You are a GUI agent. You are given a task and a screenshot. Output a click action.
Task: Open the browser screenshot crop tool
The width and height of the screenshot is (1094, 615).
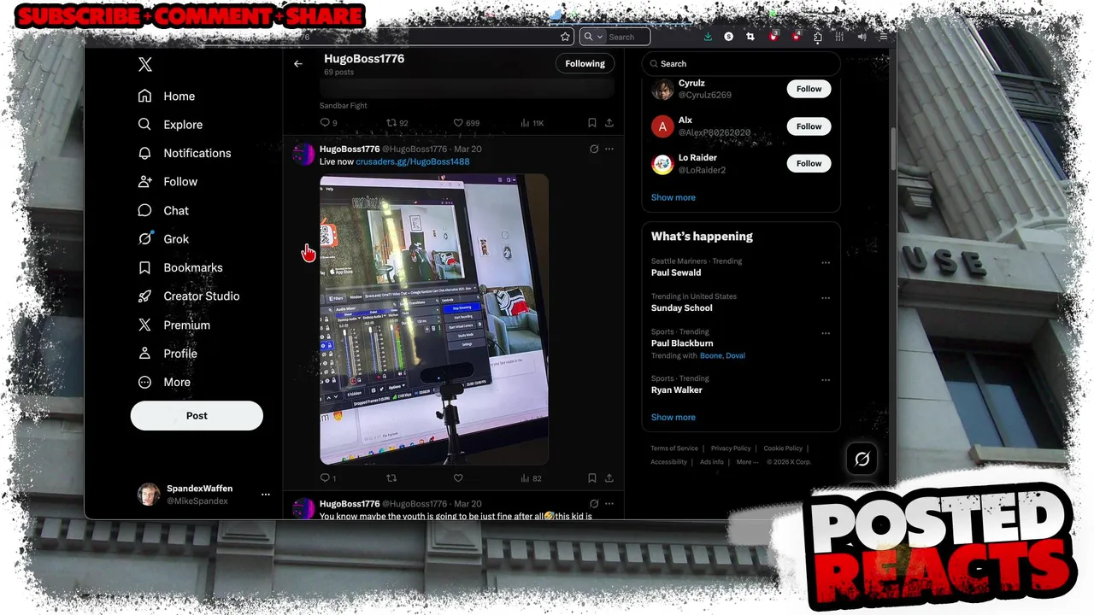[x=750, y=37]
